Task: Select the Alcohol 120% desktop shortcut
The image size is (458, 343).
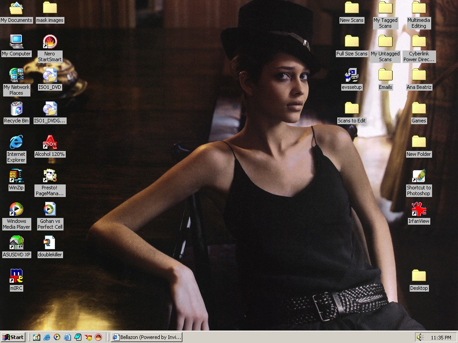Action: point(50,142)
